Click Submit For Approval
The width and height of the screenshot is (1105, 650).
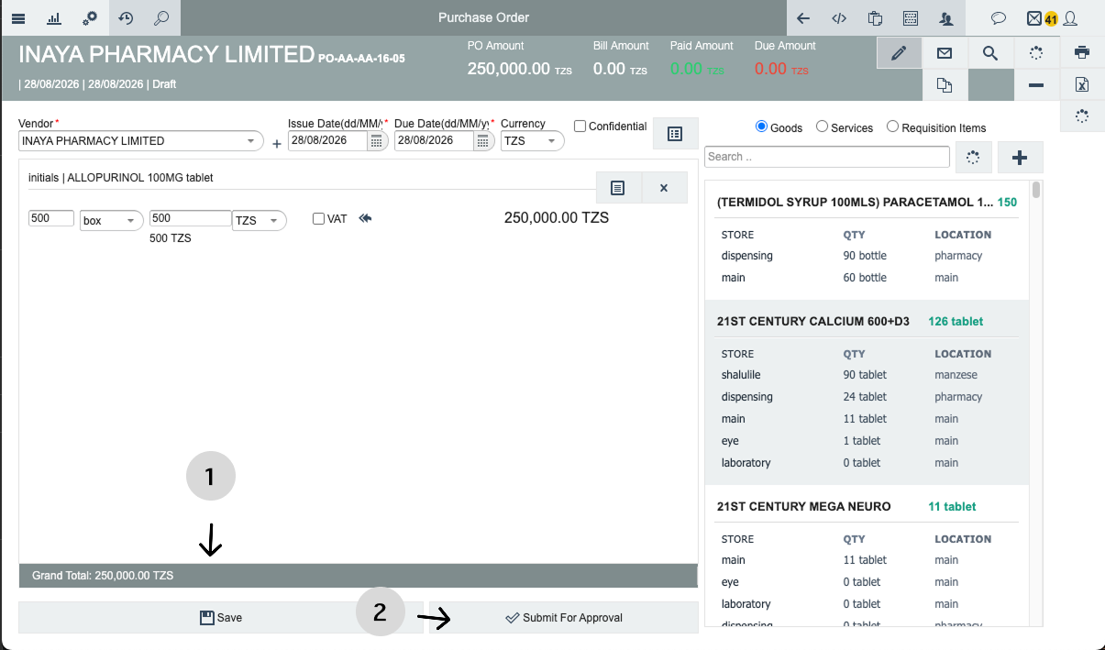click(x=564, y=617)
